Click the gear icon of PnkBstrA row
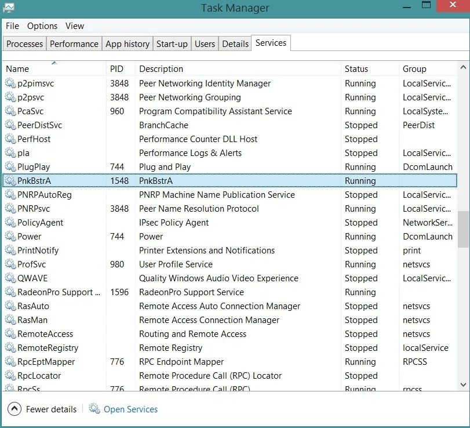The image size is (470, 428). [10, 180]
